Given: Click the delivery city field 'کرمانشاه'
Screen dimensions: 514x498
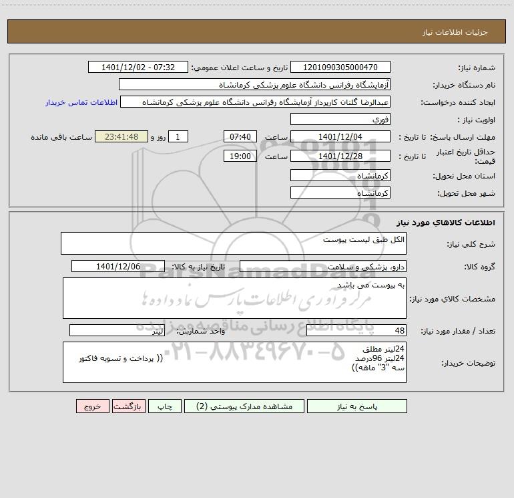Looking at the screenshot, I should [x=340, y=193].
